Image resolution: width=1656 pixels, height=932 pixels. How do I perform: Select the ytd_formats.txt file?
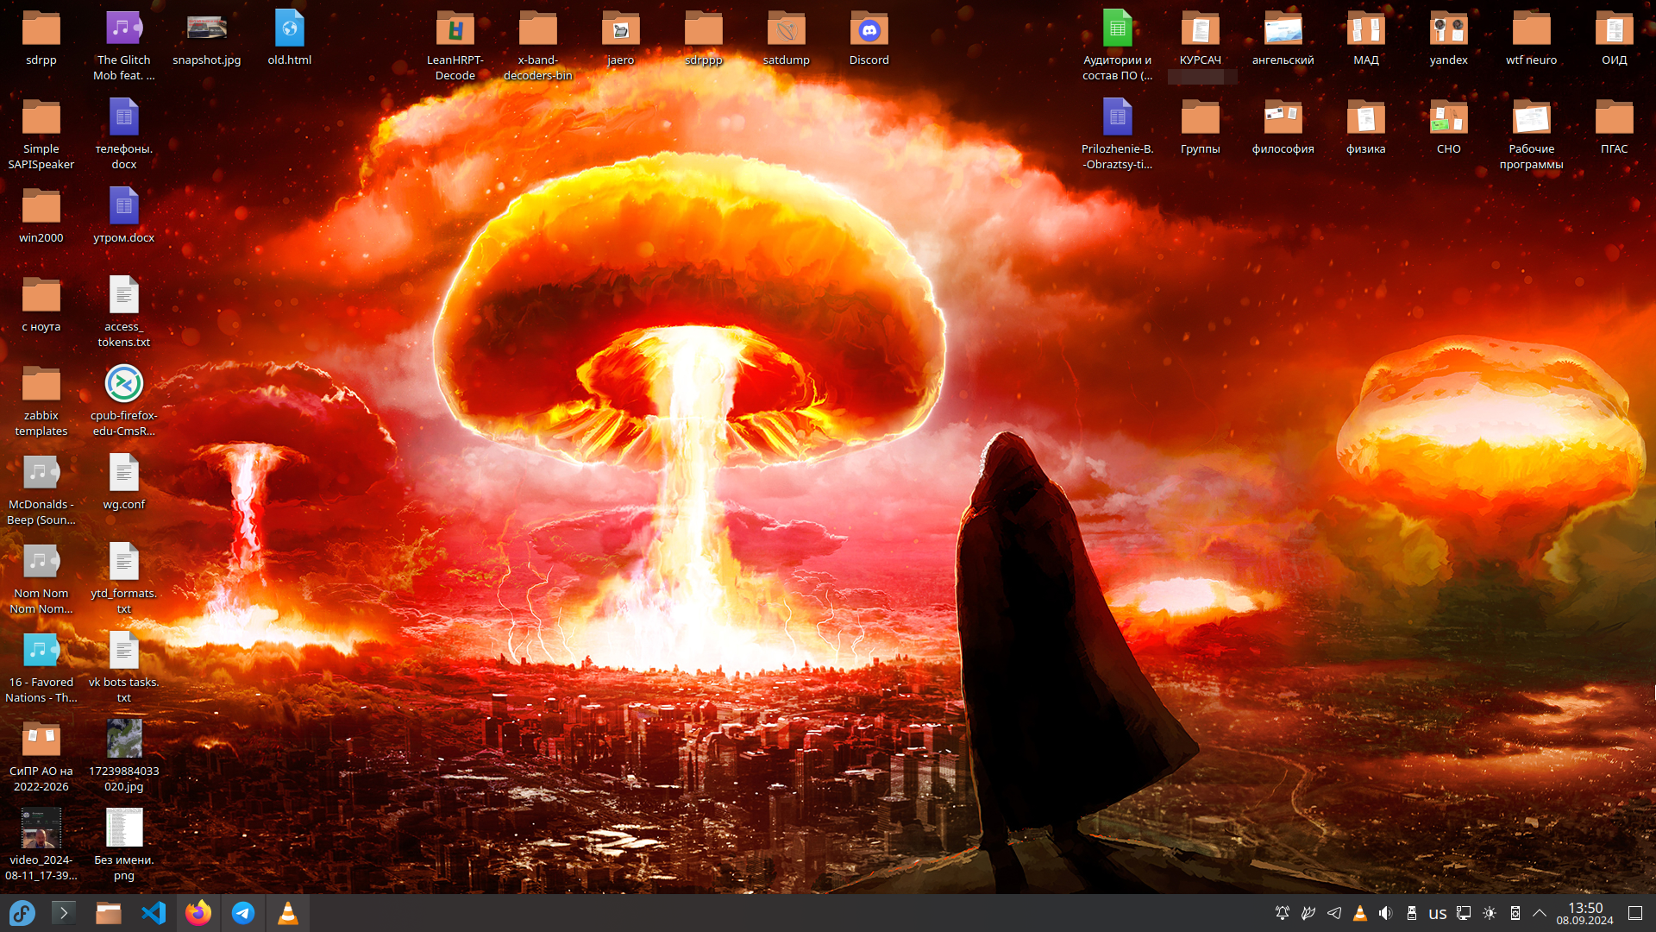pyautogui.click(x=124, y=579)
